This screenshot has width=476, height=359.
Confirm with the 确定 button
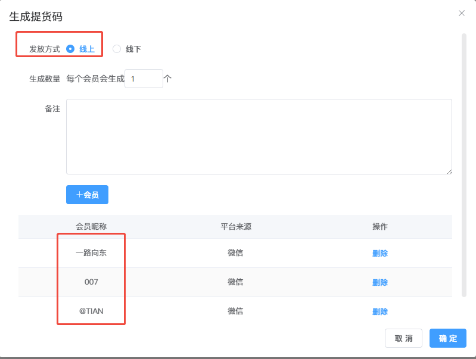(448, 338)
